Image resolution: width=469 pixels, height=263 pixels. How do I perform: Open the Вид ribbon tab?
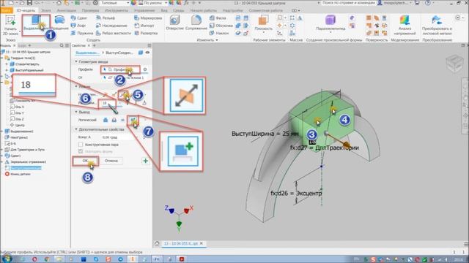164,10
